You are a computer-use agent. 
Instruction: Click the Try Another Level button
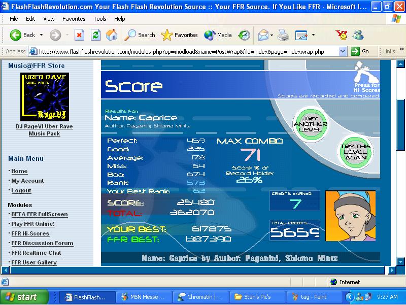coord(311,124)
